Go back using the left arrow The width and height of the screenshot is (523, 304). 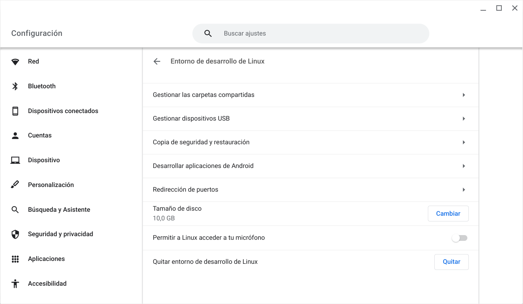point(157,61)
